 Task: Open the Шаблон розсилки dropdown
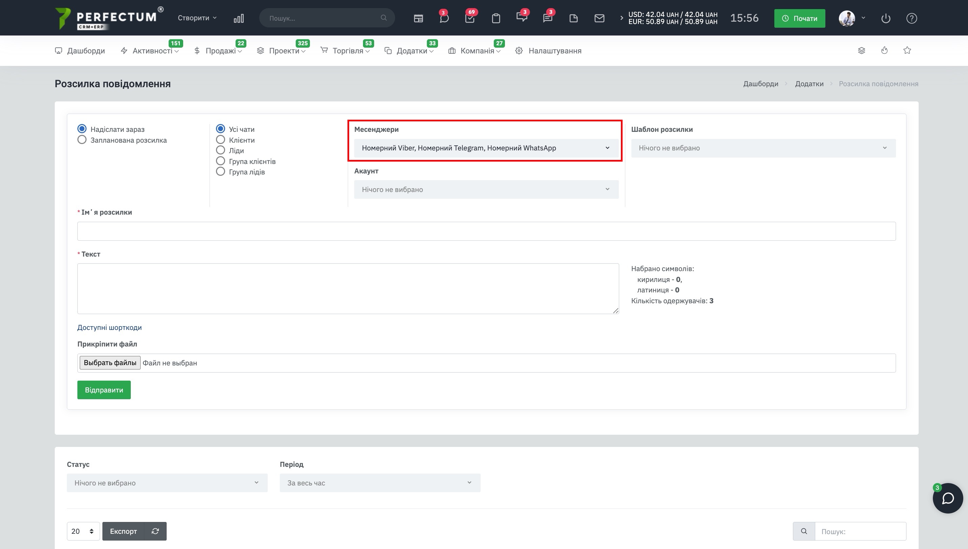[763, 148]
